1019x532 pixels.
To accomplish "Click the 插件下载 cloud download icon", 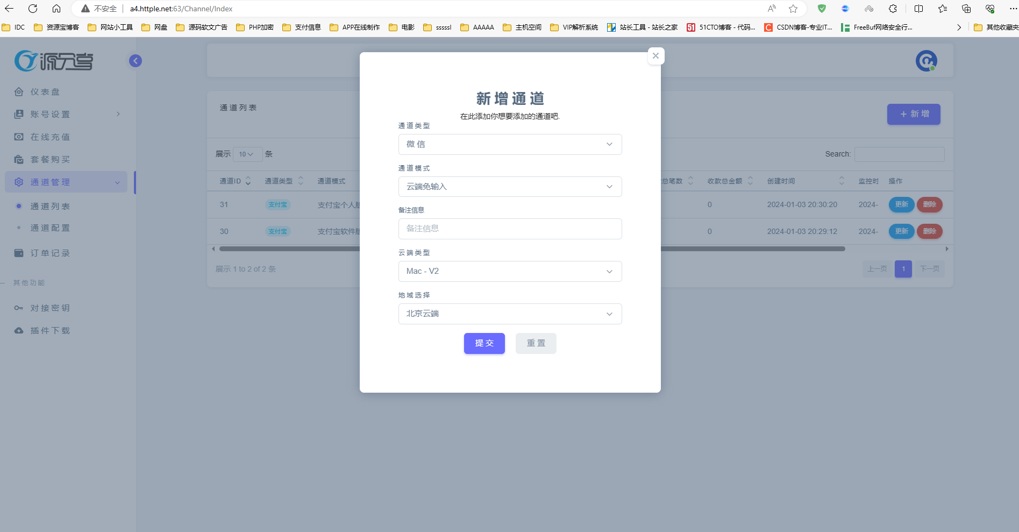I will 19,331.
